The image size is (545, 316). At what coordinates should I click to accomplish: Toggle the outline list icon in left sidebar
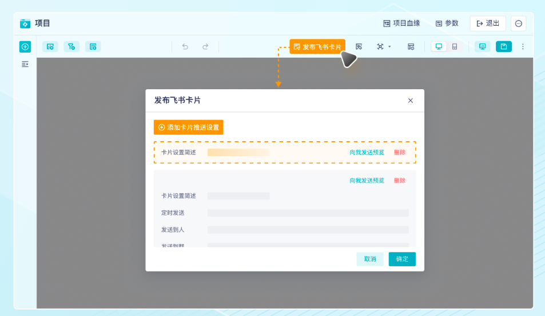[x=25, y=64]
